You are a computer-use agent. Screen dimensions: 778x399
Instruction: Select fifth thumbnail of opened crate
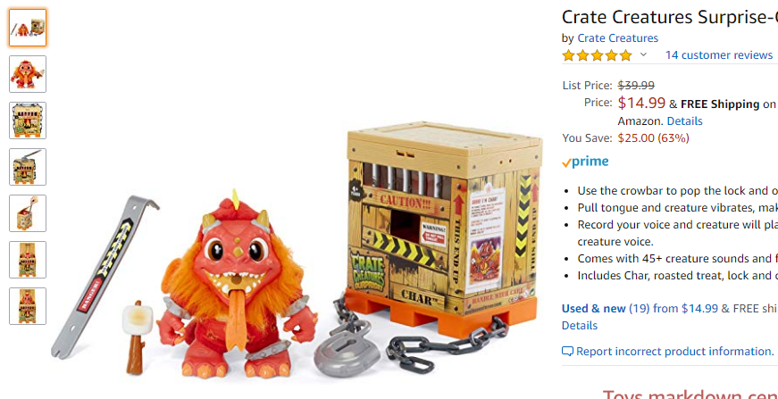tap(28, 213)
